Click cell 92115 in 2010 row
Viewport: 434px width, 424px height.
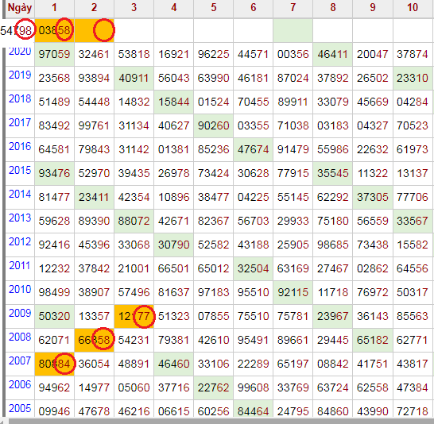tap(293, 292)
